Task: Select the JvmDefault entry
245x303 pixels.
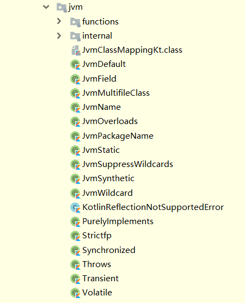Action: point(104,64)
